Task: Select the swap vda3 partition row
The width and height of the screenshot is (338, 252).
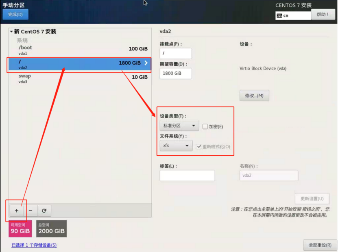Action: click(80, 78)
